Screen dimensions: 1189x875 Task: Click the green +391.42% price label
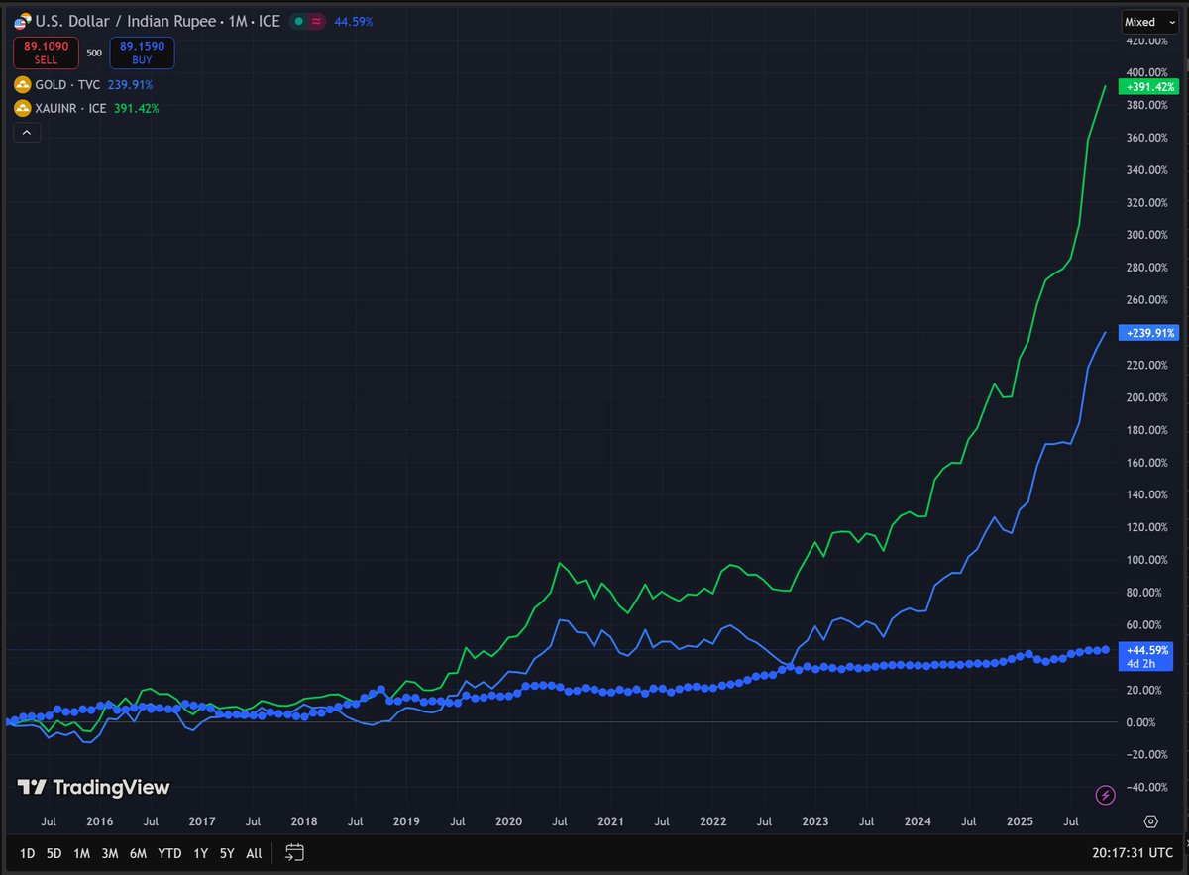point(1148,87)
